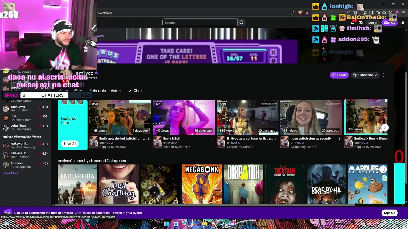Open Twitch user profile icon
Screen dimensions: 408x229
[403, 23]
